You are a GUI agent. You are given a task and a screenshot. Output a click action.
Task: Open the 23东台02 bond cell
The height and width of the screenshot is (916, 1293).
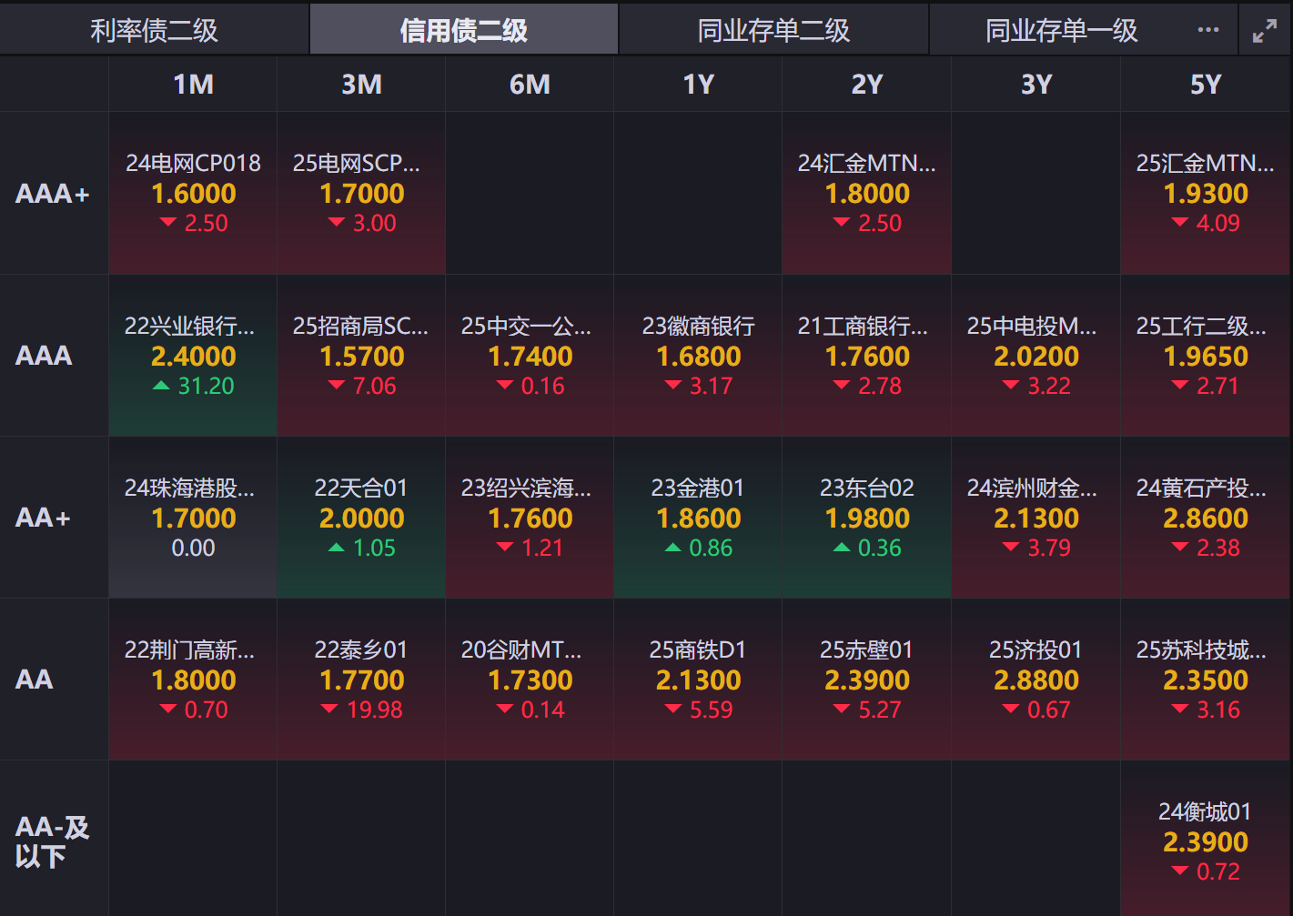point(867,518)
